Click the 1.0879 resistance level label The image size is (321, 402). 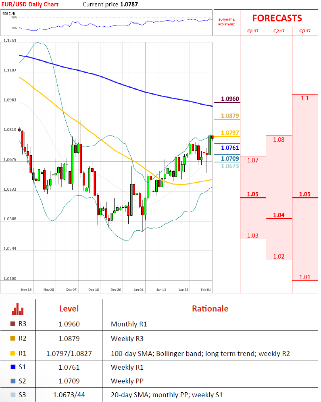click(230, 116)
